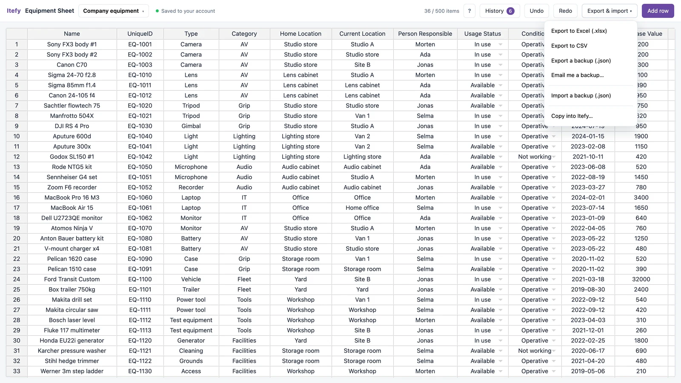
Task: Click the cell 'Fluke 117 multimeter'
Action: coord(72,330)
